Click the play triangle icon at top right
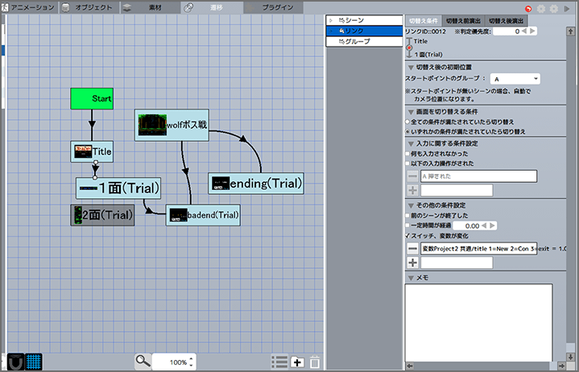The height and width of the screenshot is (372, 579). [x=568, y=7]
